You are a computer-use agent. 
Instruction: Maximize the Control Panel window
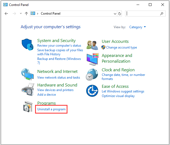point(150,5)
